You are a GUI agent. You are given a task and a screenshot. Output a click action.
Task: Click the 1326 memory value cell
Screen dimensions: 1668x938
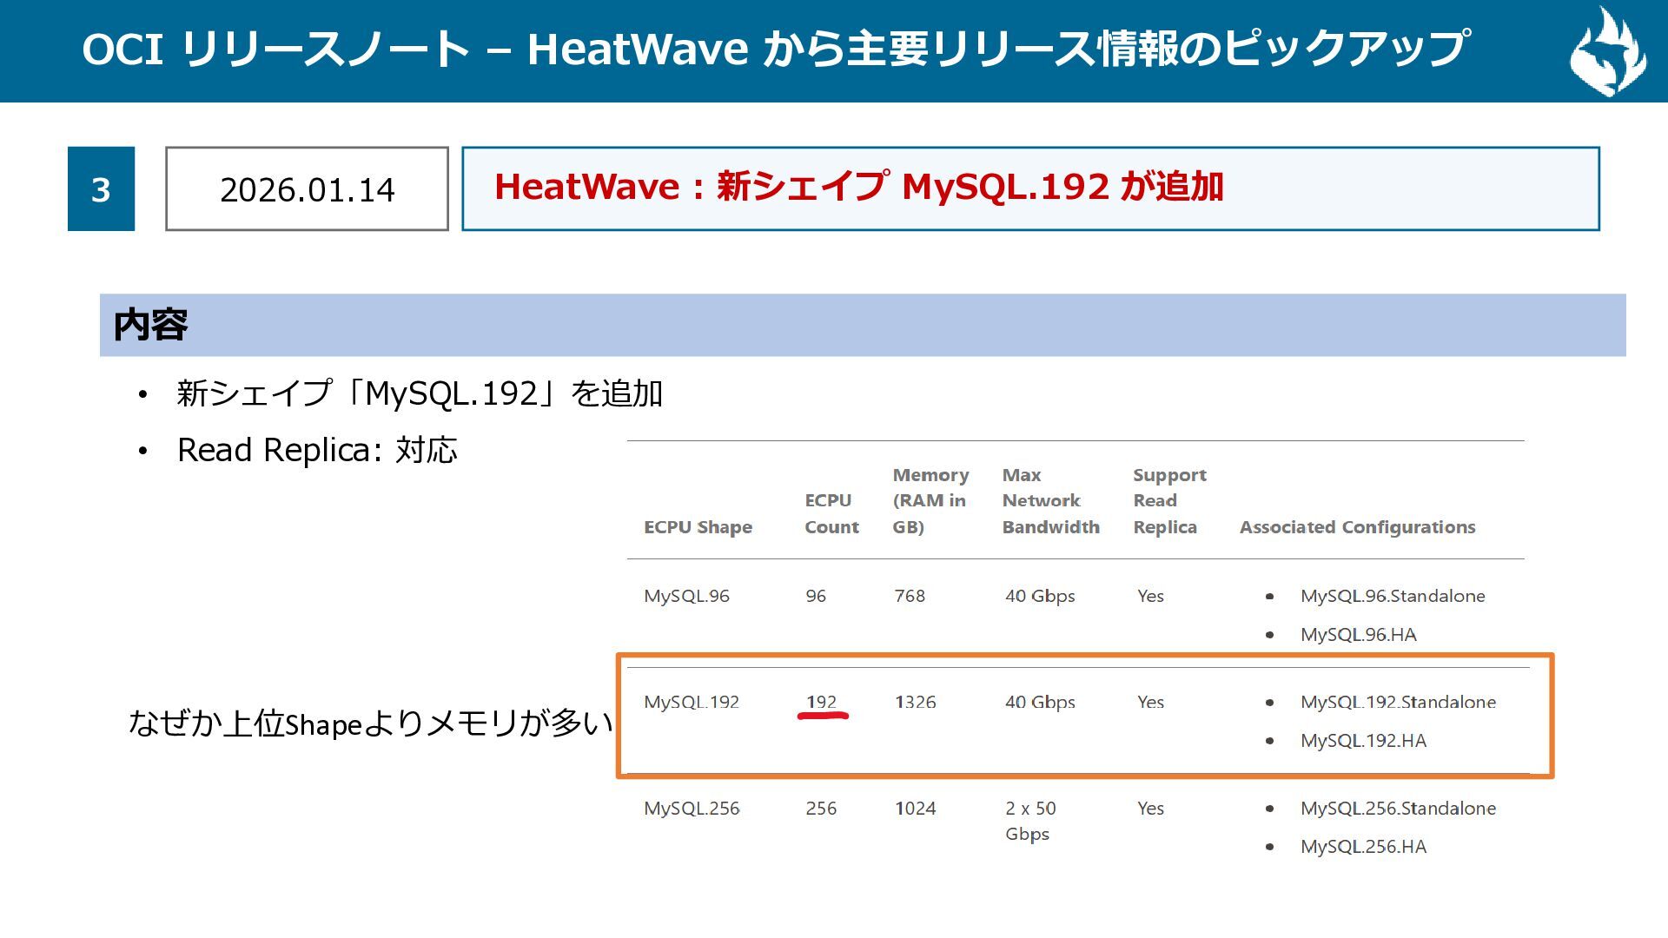point(915,702)
